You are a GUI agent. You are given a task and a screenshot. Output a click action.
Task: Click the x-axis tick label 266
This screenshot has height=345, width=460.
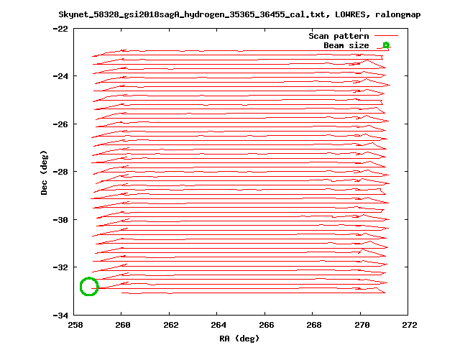pos(267,325)
